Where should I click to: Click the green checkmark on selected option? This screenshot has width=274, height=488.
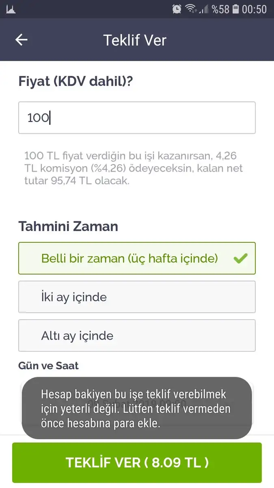[240, 258]
